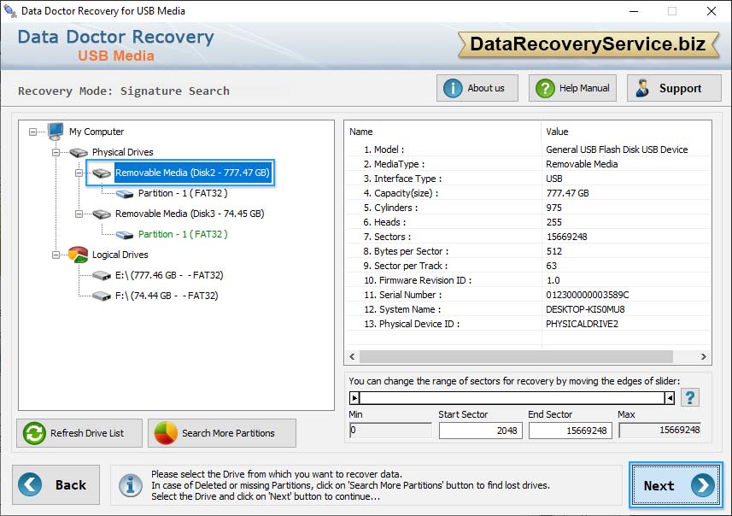The height and width of the screenshot is (516, 732).
Task: Select Removable Media (Disk2 - 777.47 GB)
Action: 192,173
